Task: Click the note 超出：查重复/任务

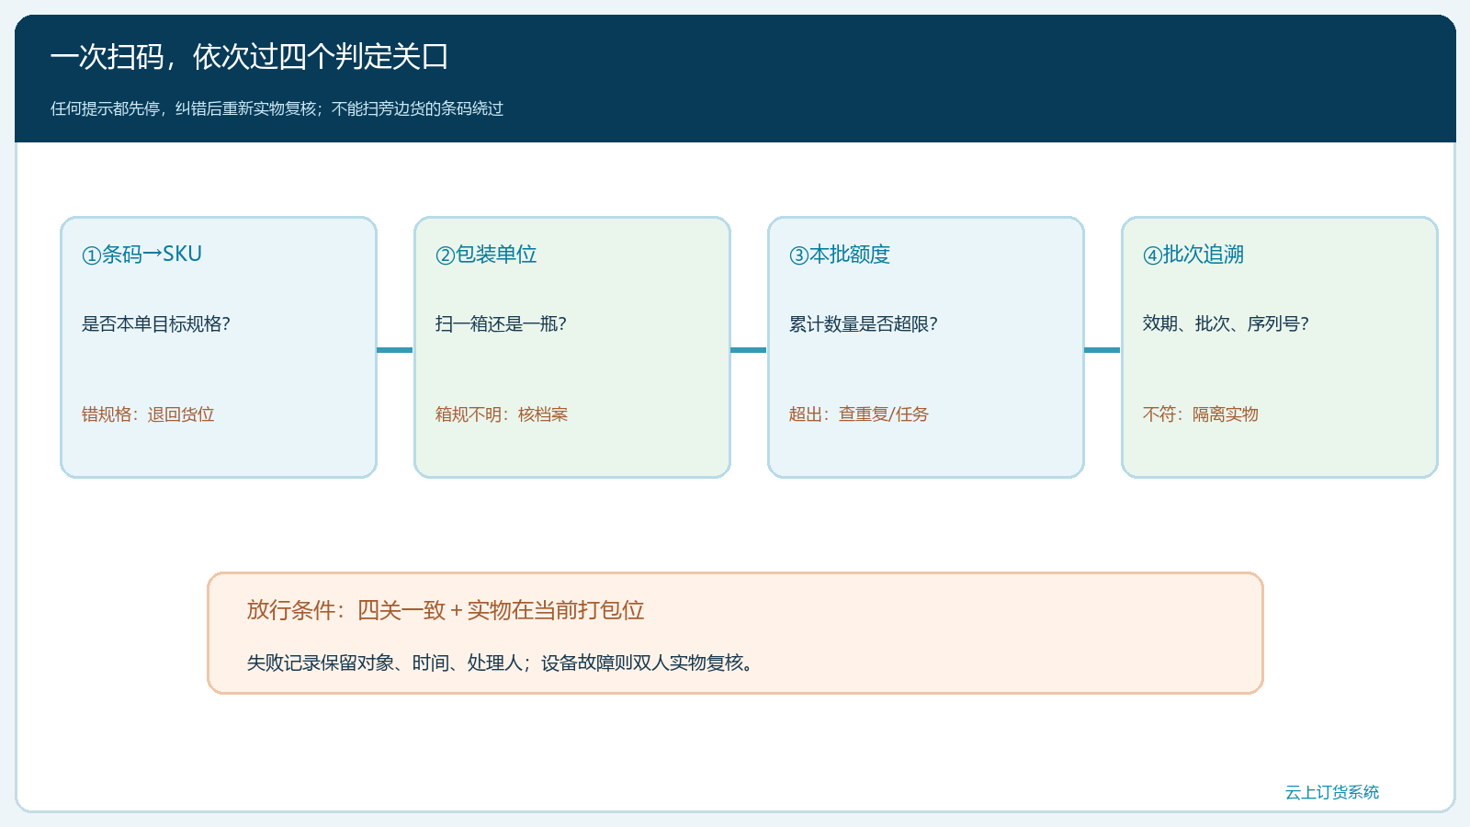Action: [859, 414]
